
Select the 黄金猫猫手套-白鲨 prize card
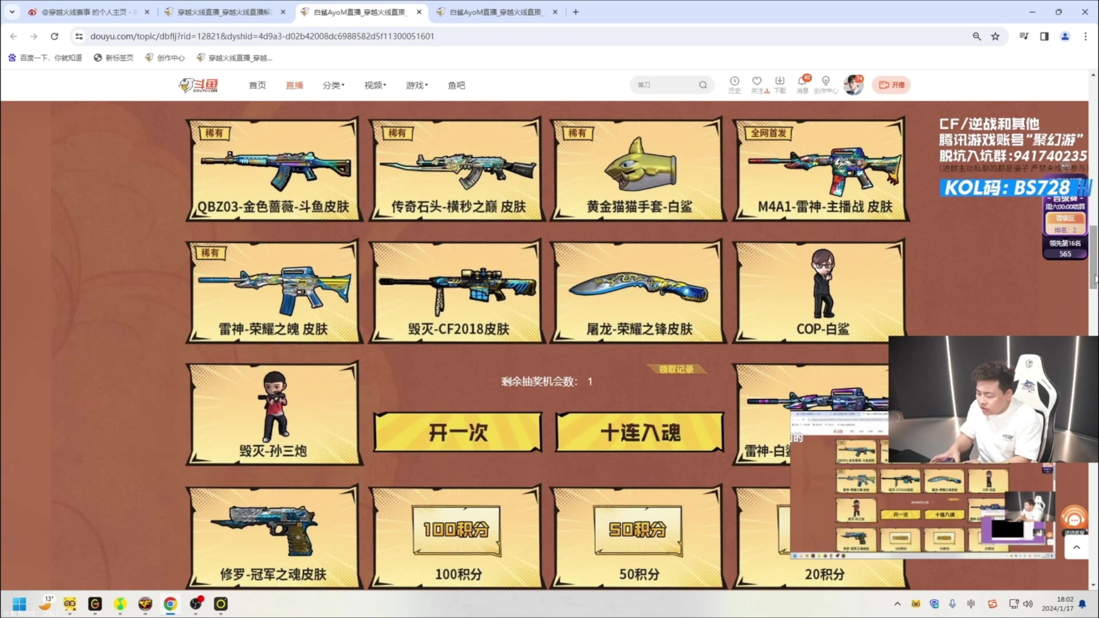(638, 169)
